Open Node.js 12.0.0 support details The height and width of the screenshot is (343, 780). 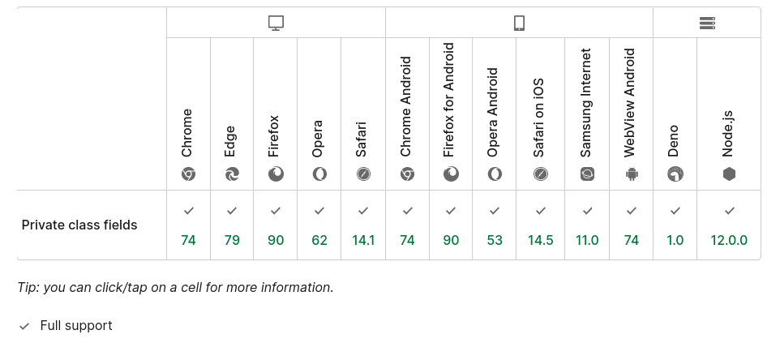pos(729,225)
